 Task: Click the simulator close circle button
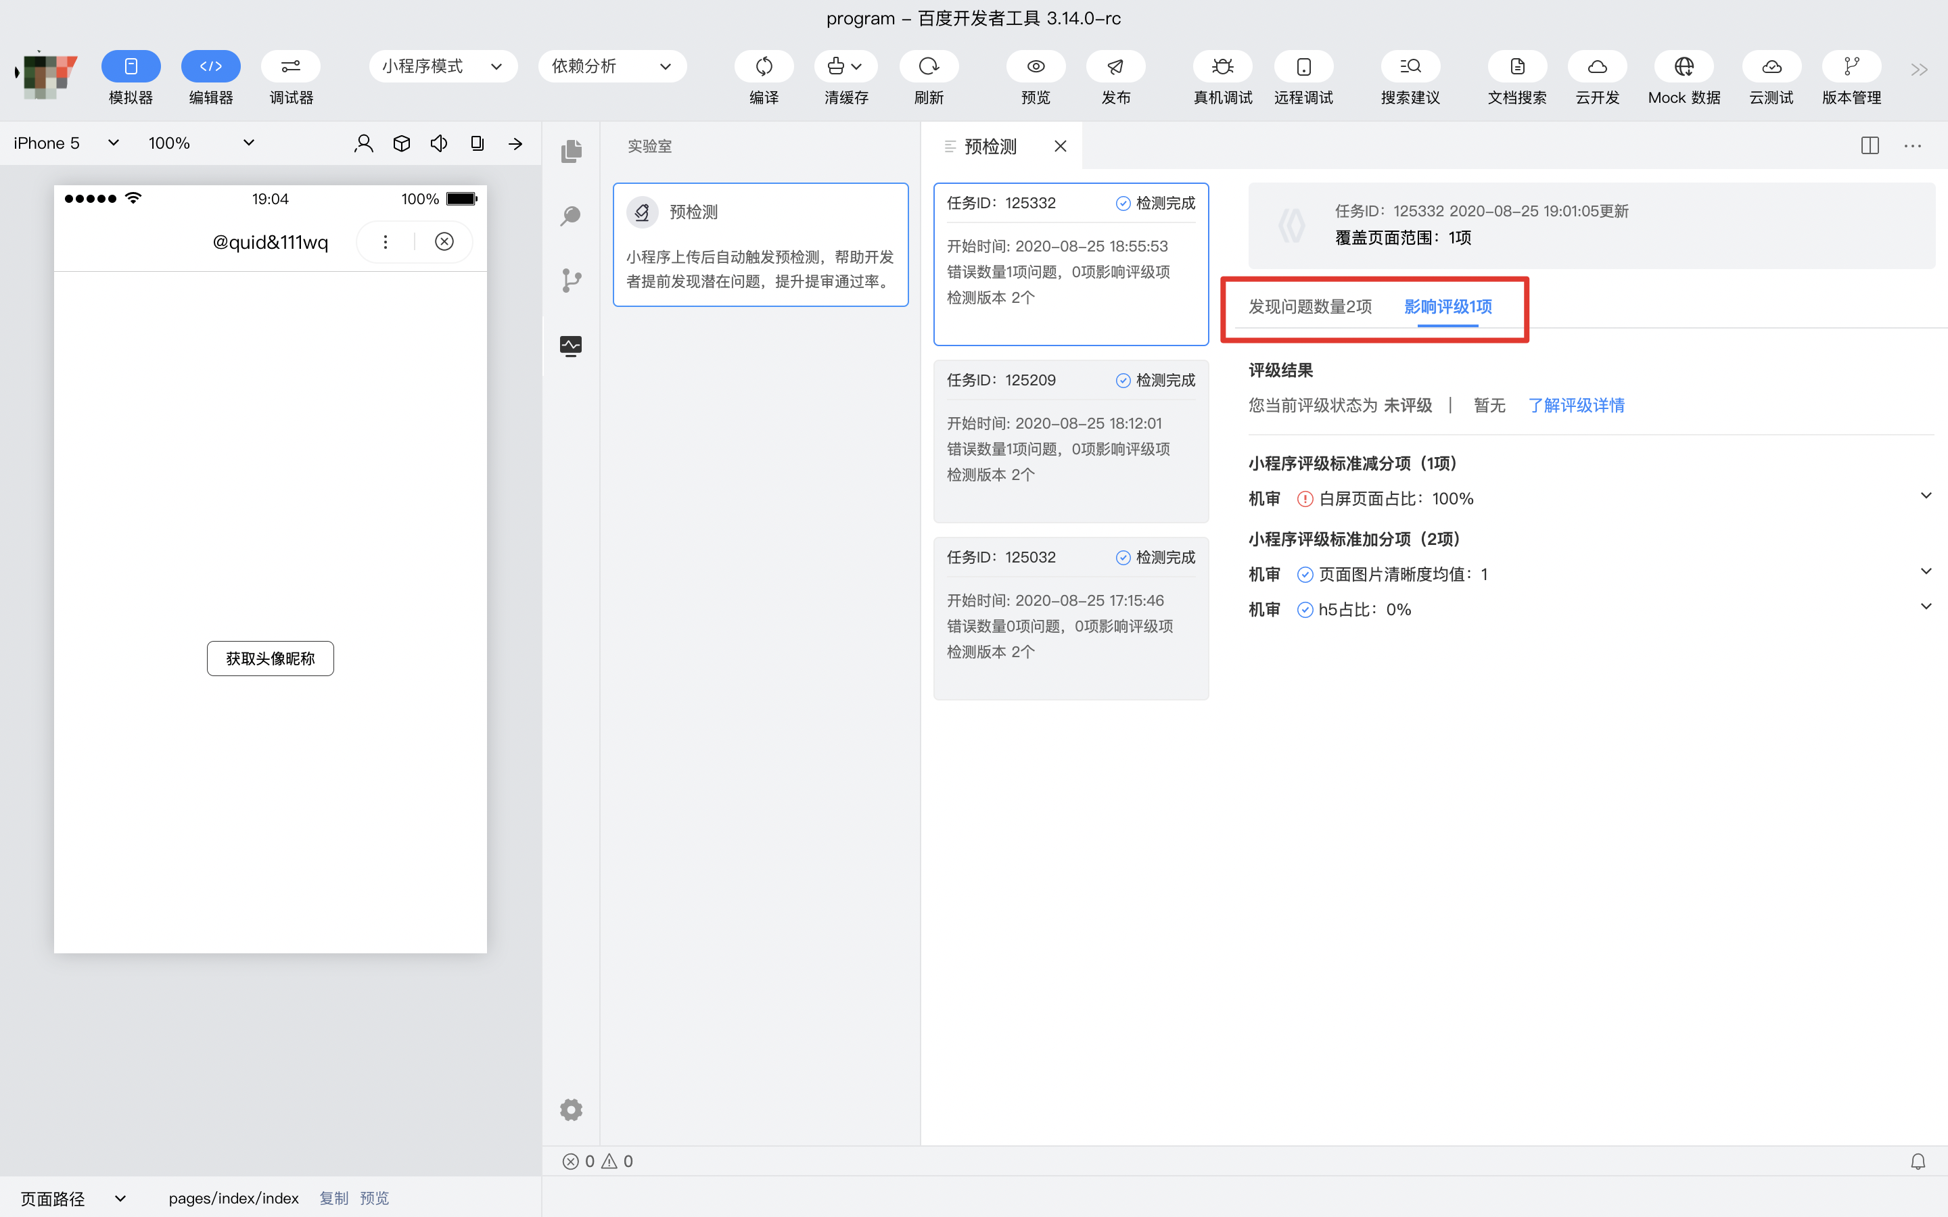[444, 241]
